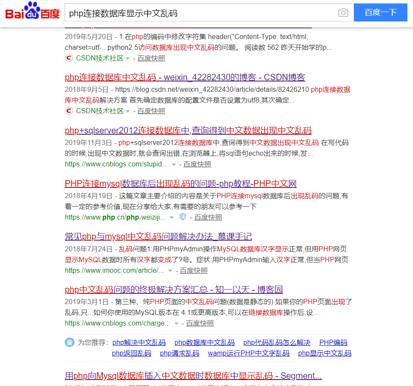This screenshot has height=386, width=413.
Task: Click https://www.php.cn/php-weiziji... URL
Action: pyautogui.click(x=115, y=217)
